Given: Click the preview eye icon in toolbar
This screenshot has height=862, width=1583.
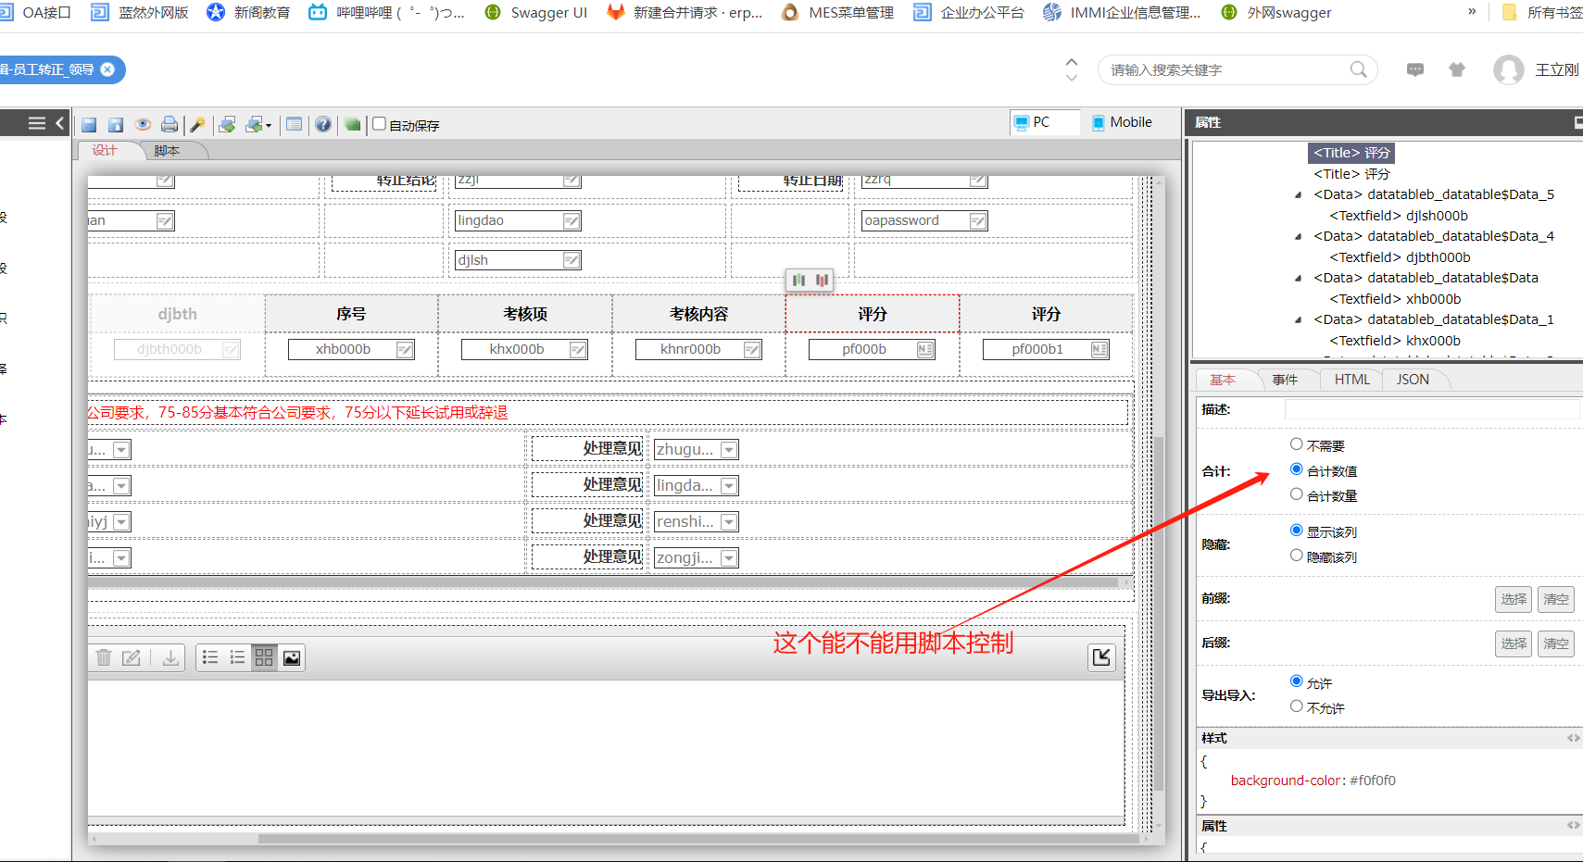Looking at the screenshot, I should 143,125.
